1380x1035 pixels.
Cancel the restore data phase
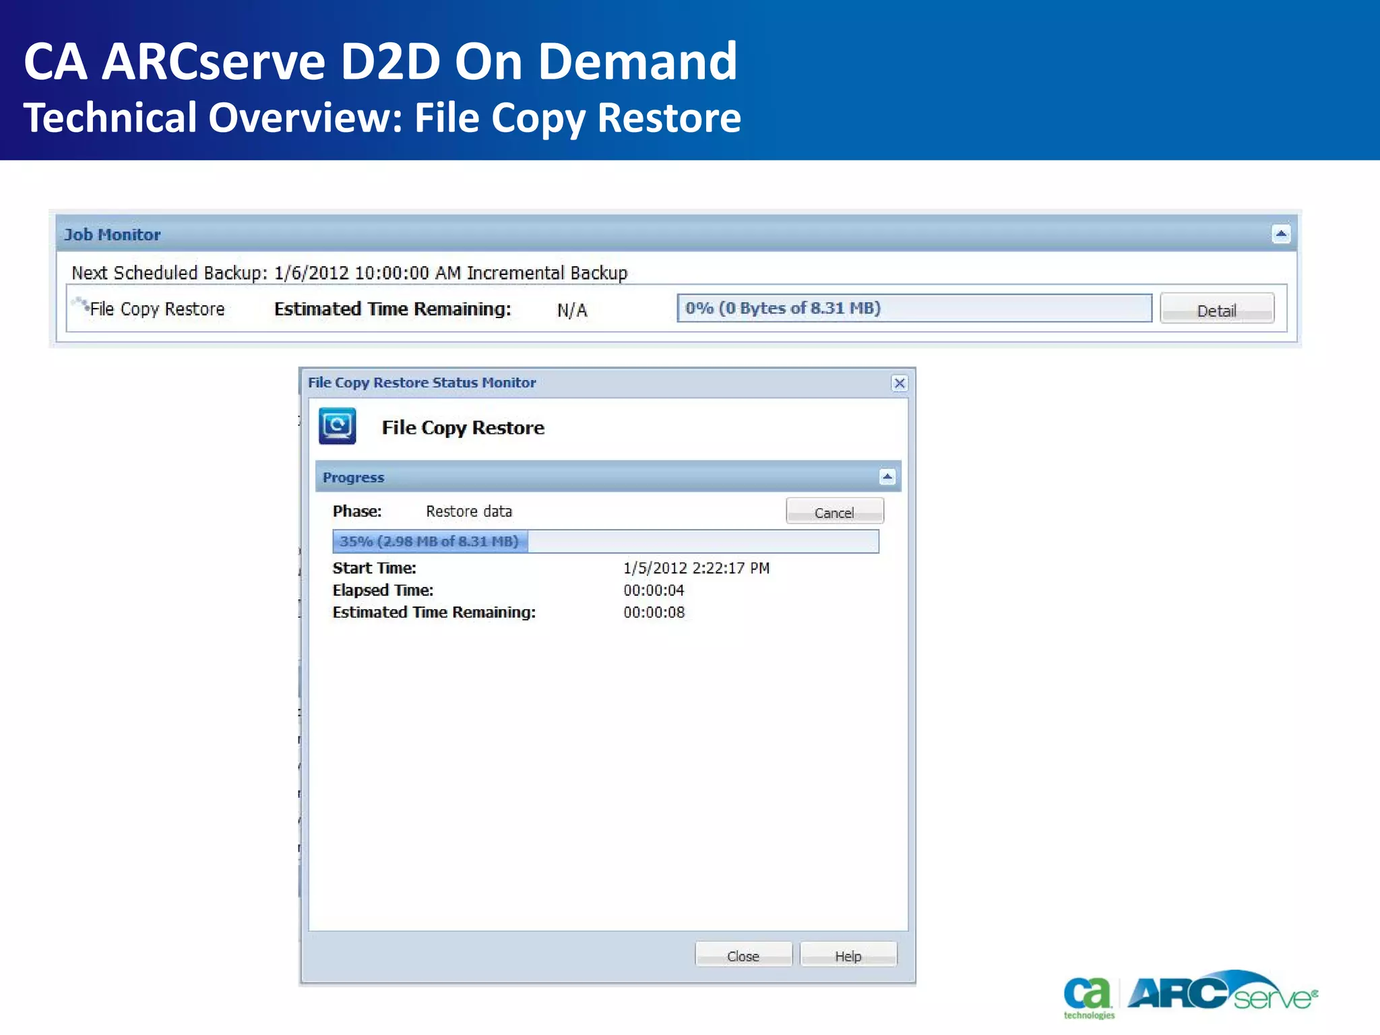click(834, 511)
